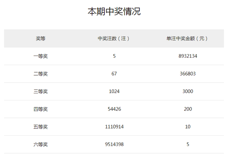Click the prize amount 366803
The height and width of the screenshot is (156, 228).
(x=188, y=74)
